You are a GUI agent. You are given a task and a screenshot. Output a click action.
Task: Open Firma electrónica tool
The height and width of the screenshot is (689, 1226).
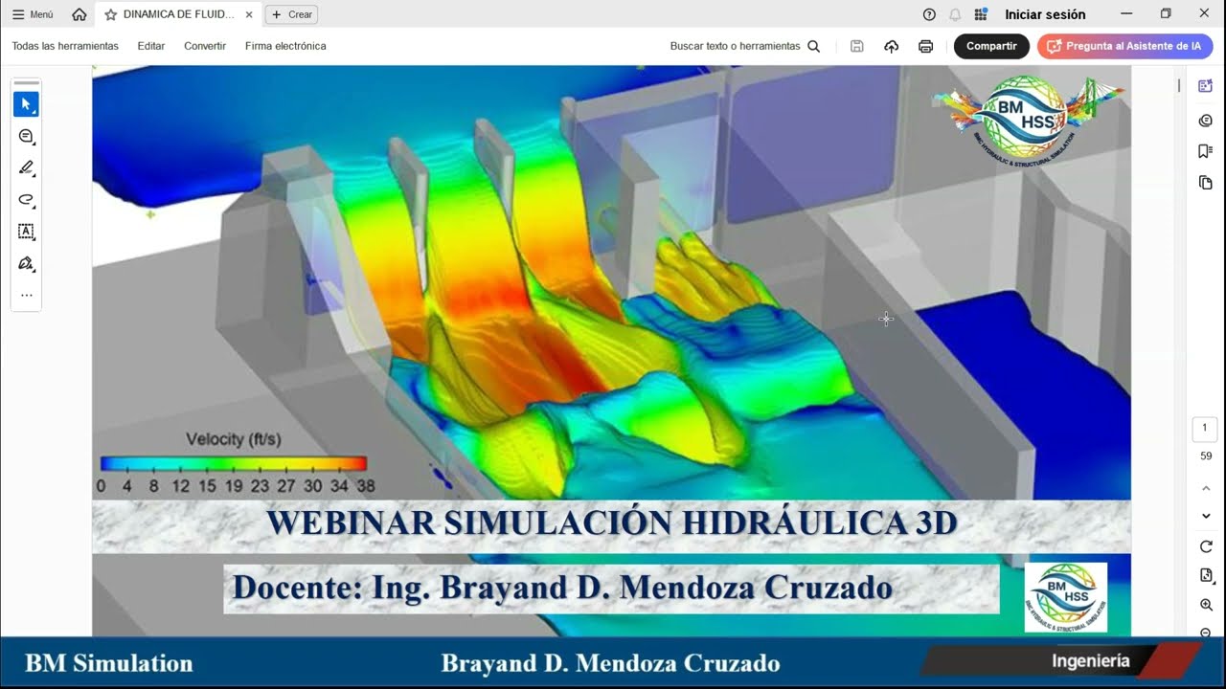click(285, 46)
